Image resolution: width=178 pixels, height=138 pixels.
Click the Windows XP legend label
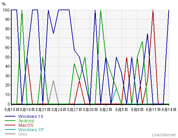tap(31, 130)
